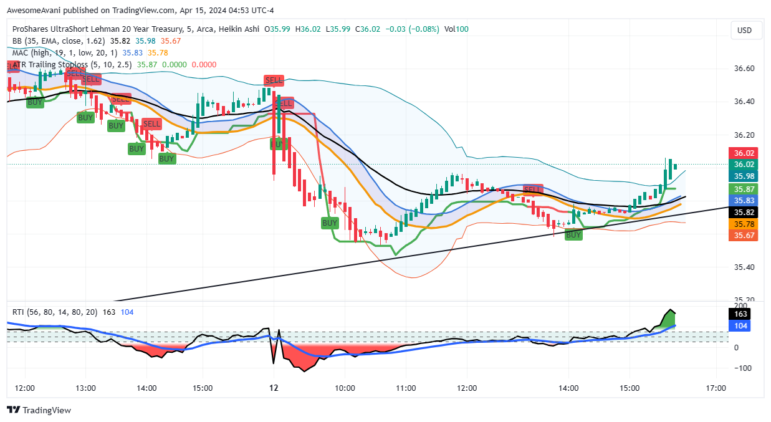The image size is (771, 422).
Task: Select the RTI (56, 80, 14, 80, 20) legend
Action: pos(55,312)
